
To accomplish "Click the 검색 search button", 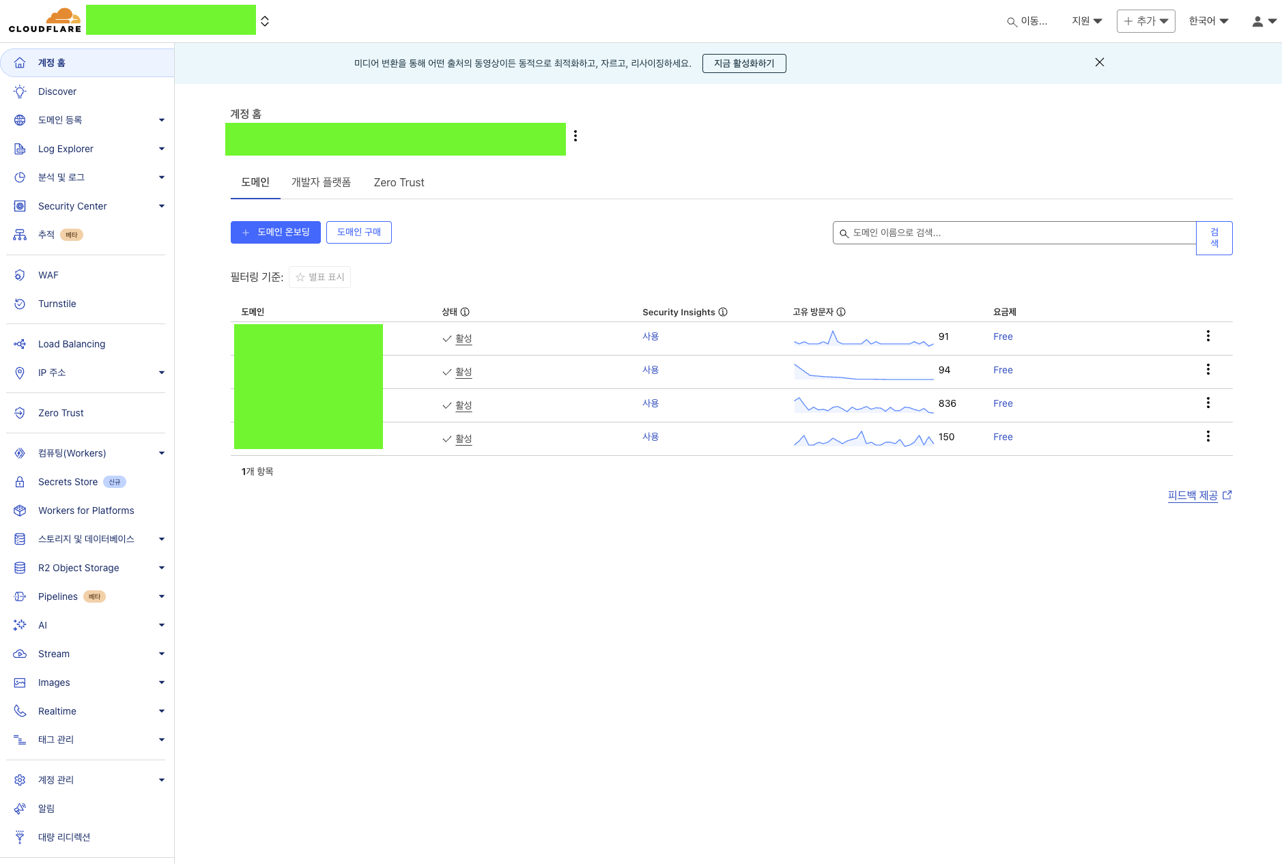I will click(1214, 238).
